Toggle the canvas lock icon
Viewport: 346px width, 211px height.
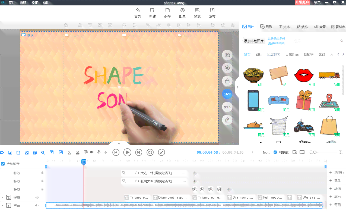[227, 81]
